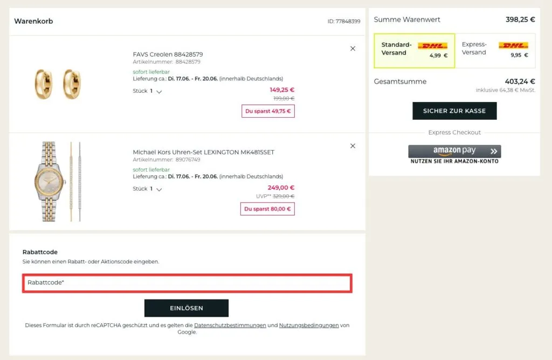Viewport: 552px width, 360px height.
Task: Focus the Rabattcode input field
Action: coord(187,283)
